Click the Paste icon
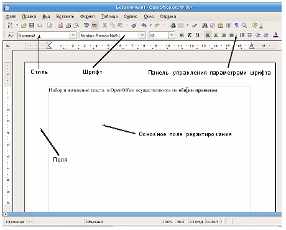Image resolution: width=286 pixels, height=230 pixels. [x=121, y=25]
